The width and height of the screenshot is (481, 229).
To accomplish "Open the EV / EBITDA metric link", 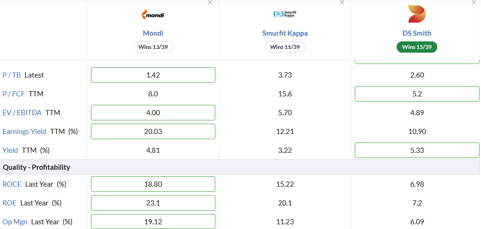I will point(22,113).
